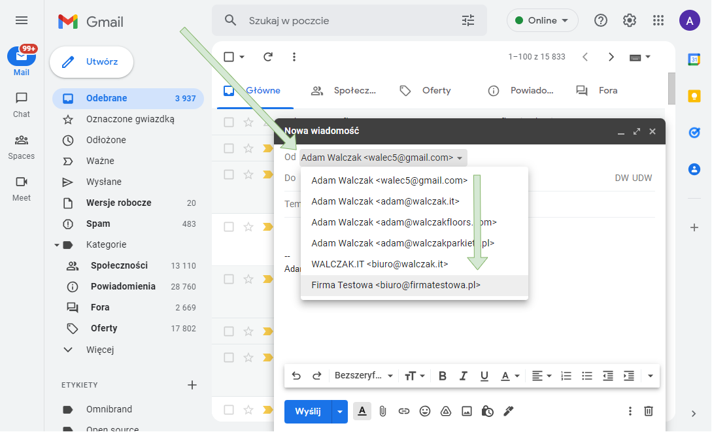The width and height of the screenshot is (712, 432).
Task: Choose Firma Testowa sender address
Action: click(x=396, y=285)
